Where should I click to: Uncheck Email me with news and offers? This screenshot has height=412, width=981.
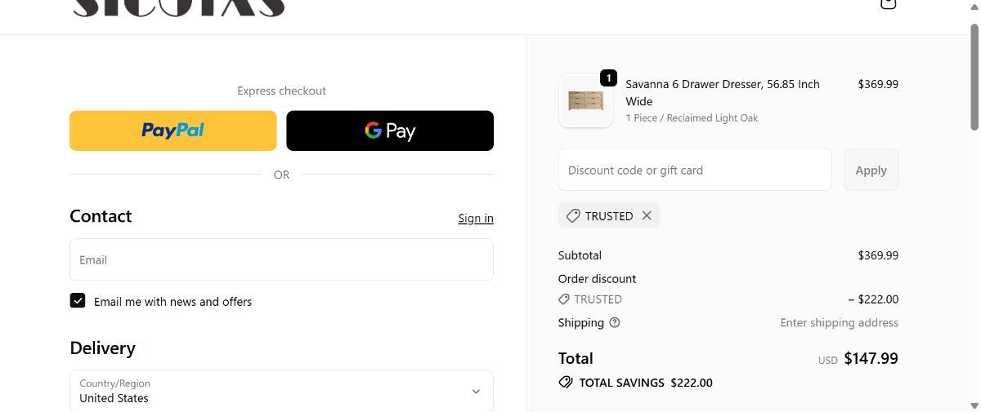coord(78,300)
